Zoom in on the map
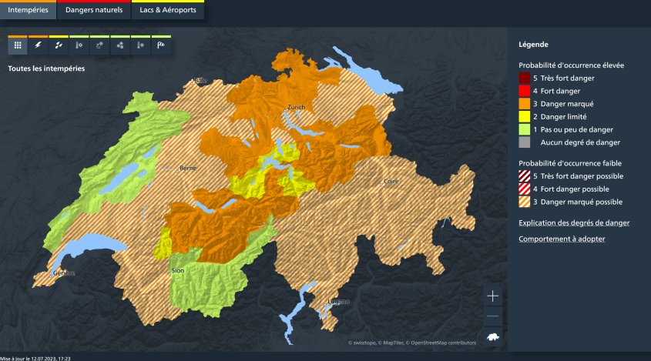 click(493, 296)
